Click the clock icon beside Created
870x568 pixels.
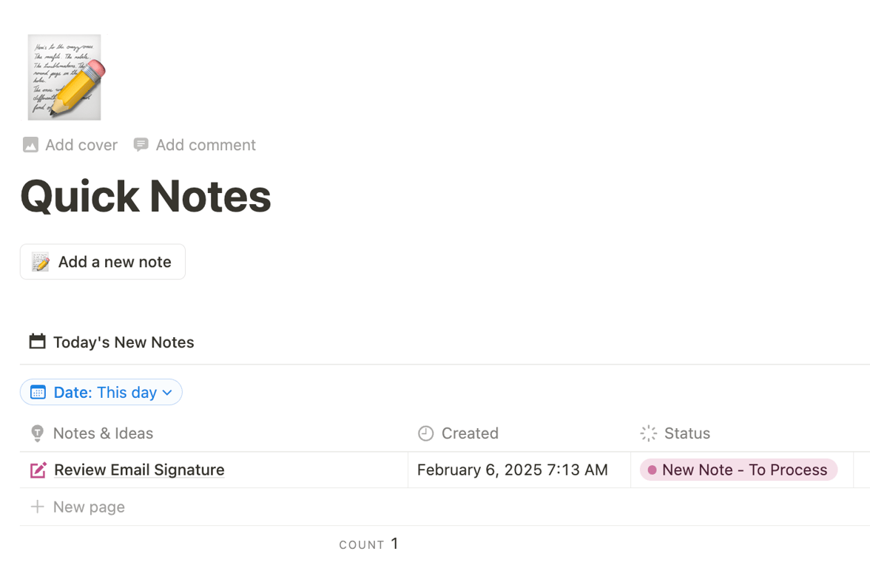coord(425,433)
